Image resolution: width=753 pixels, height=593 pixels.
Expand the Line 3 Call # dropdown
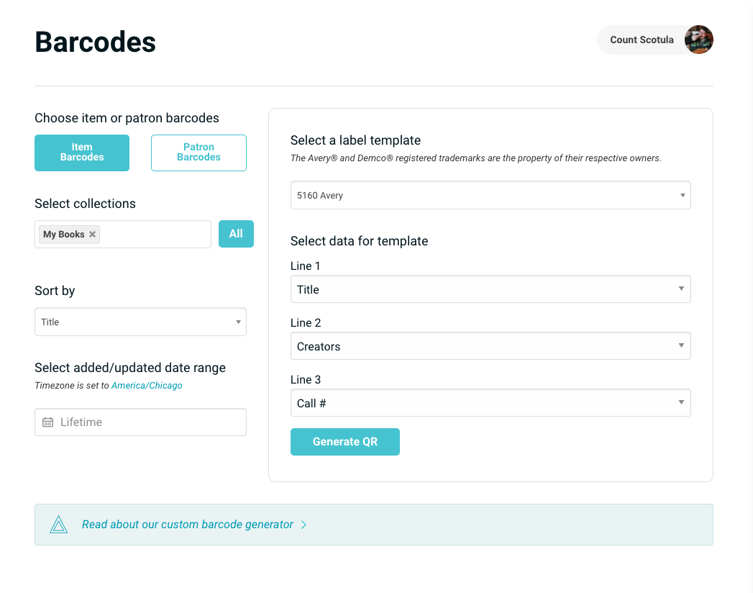tap(490, 403)
